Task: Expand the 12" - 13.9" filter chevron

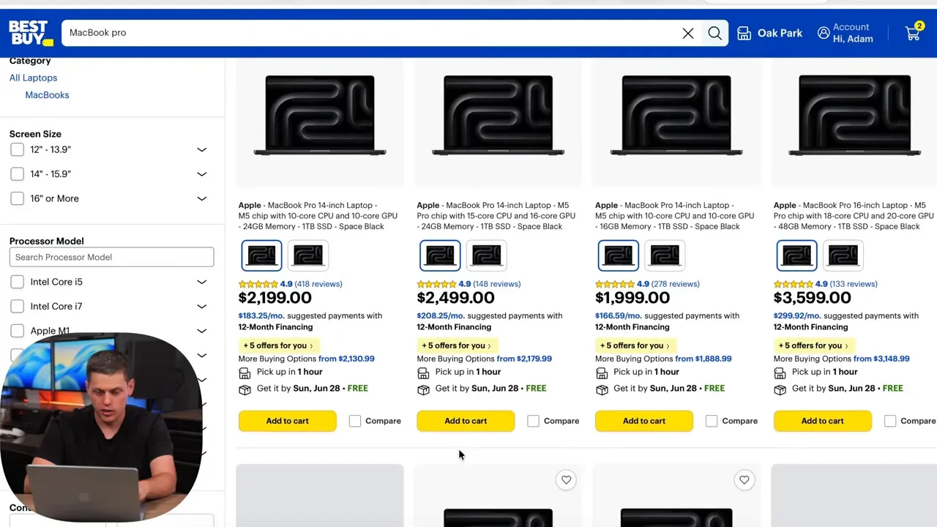Action: click(202, 149)
